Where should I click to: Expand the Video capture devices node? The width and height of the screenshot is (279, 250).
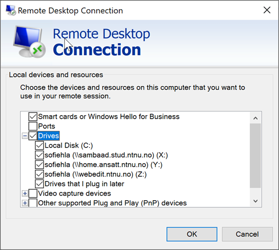25,193
